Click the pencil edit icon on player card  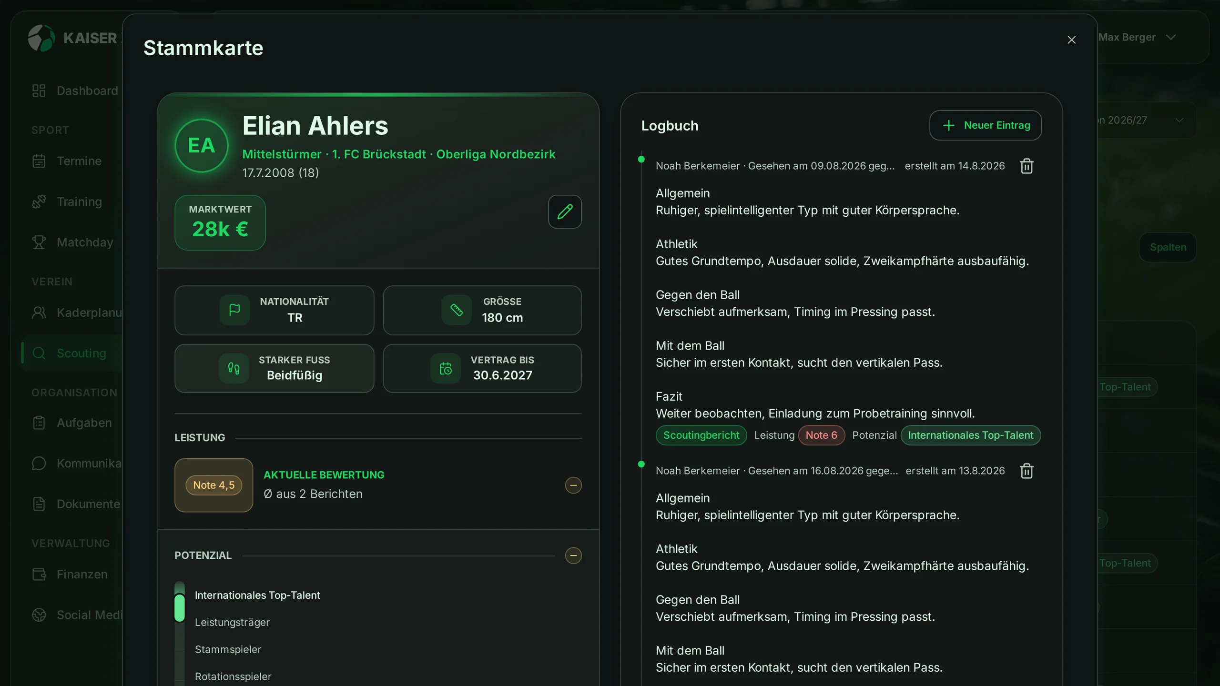565,212
